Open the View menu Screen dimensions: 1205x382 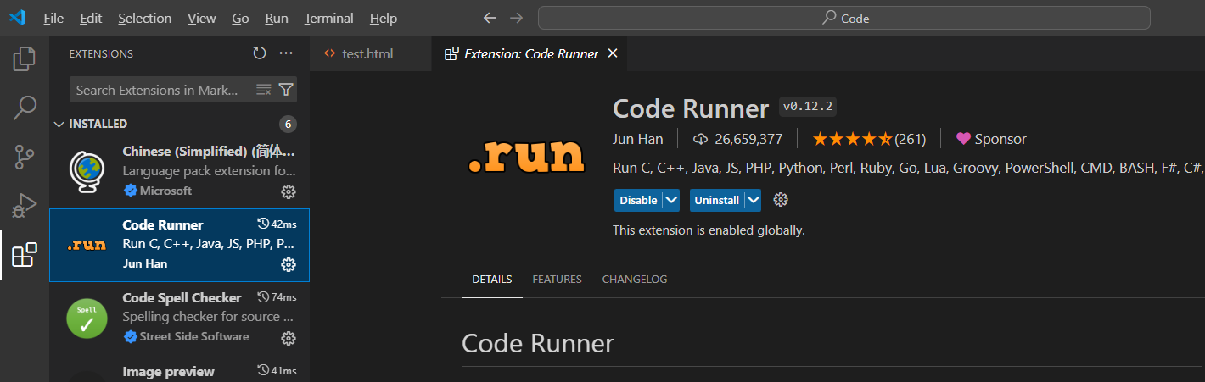tap(202, 18)
